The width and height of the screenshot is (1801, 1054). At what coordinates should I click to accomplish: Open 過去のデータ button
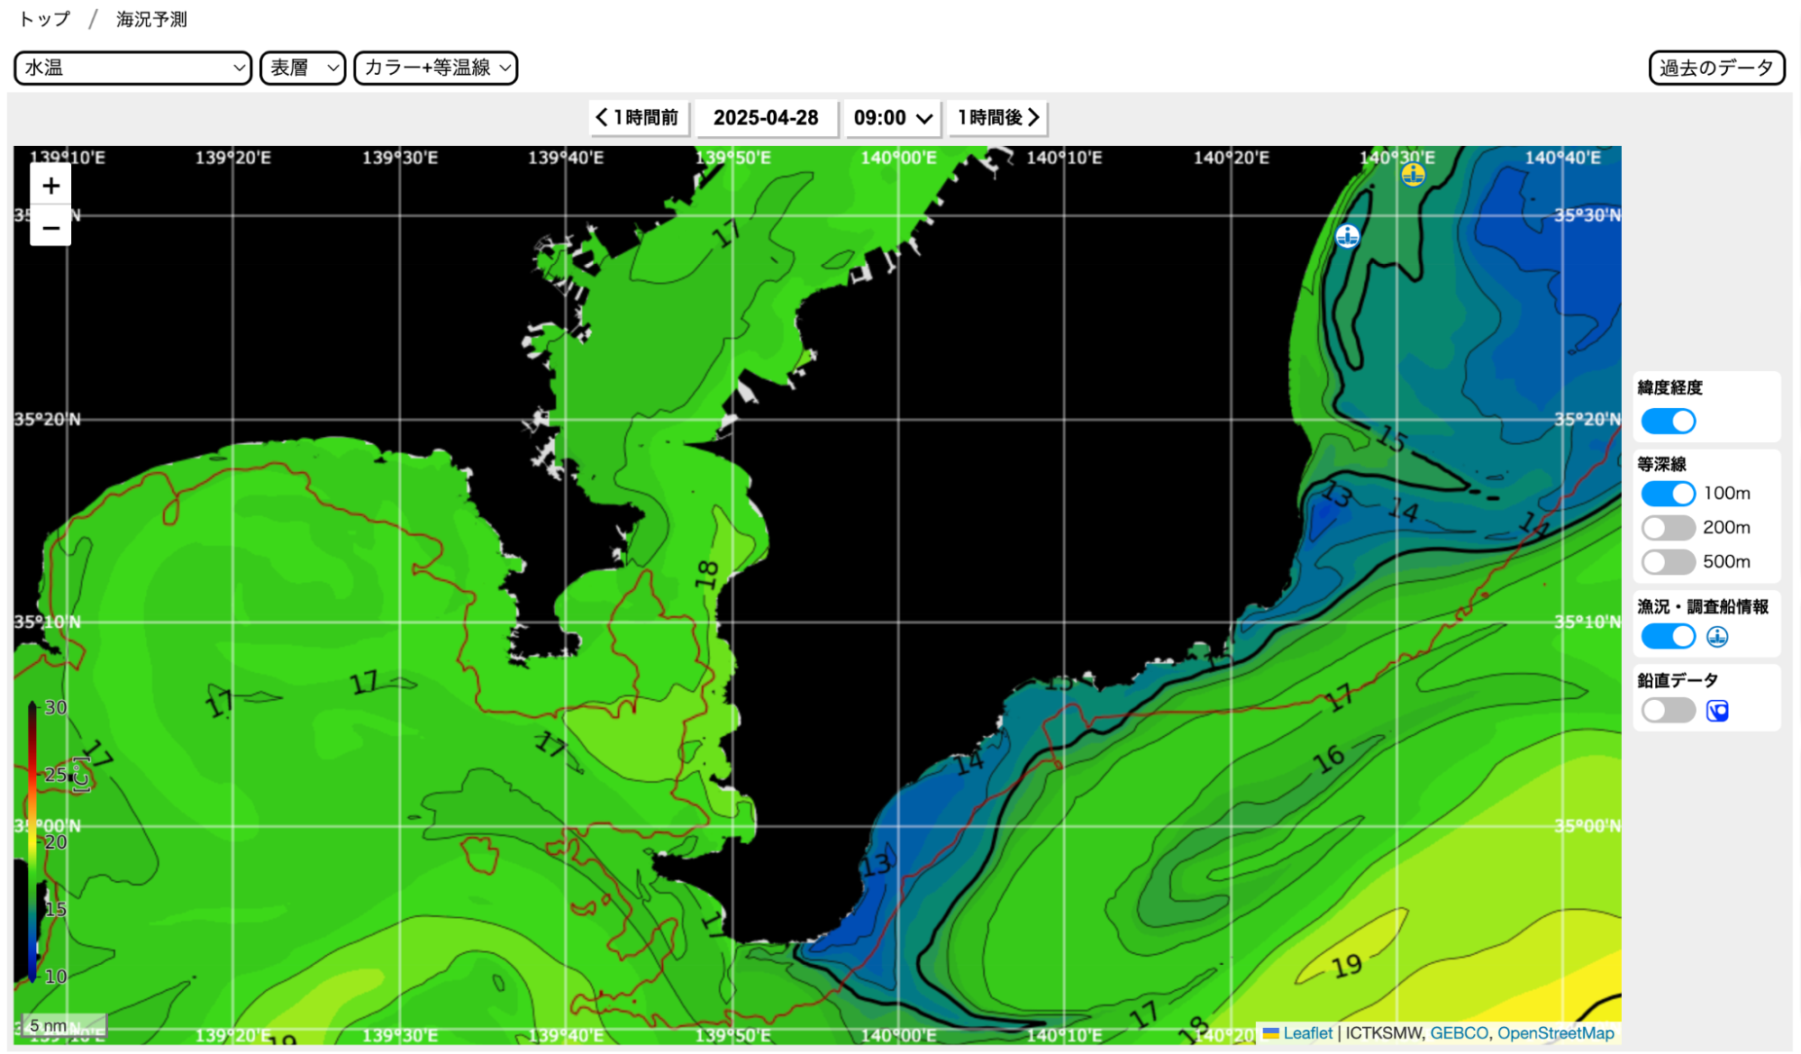1716,68
